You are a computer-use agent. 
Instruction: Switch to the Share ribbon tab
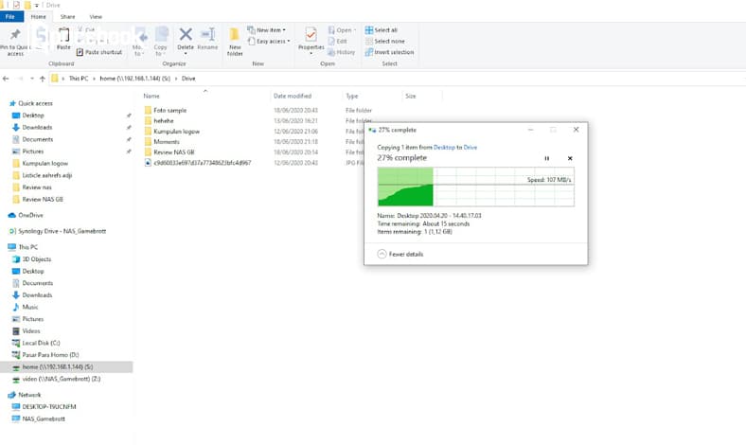(x=67, y=17)
